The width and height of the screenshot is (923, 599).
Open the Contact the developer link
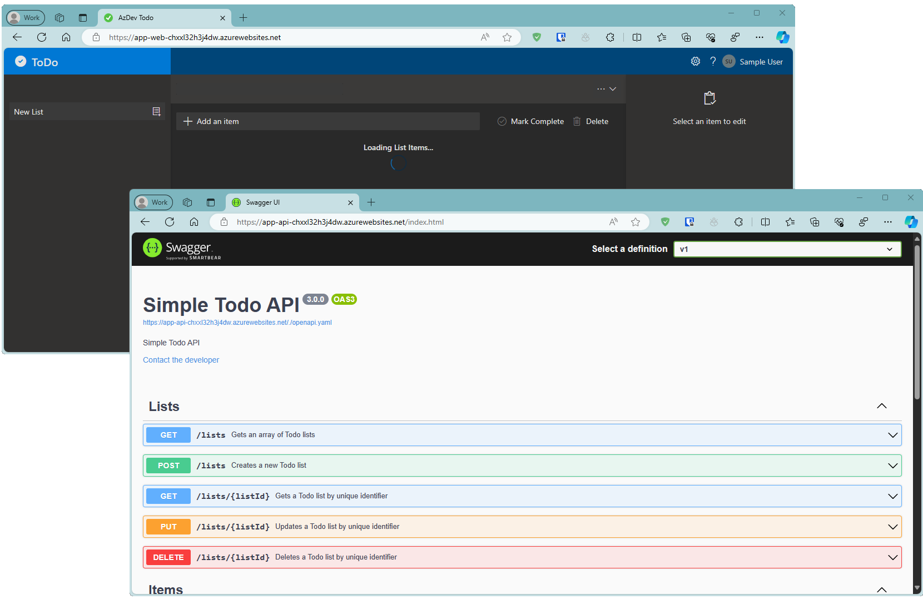[181, 360]
